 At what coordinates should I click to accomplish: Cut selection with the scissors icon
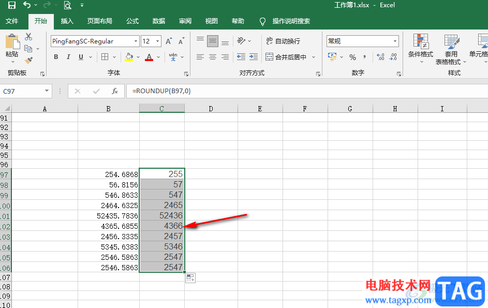[28, 37]
